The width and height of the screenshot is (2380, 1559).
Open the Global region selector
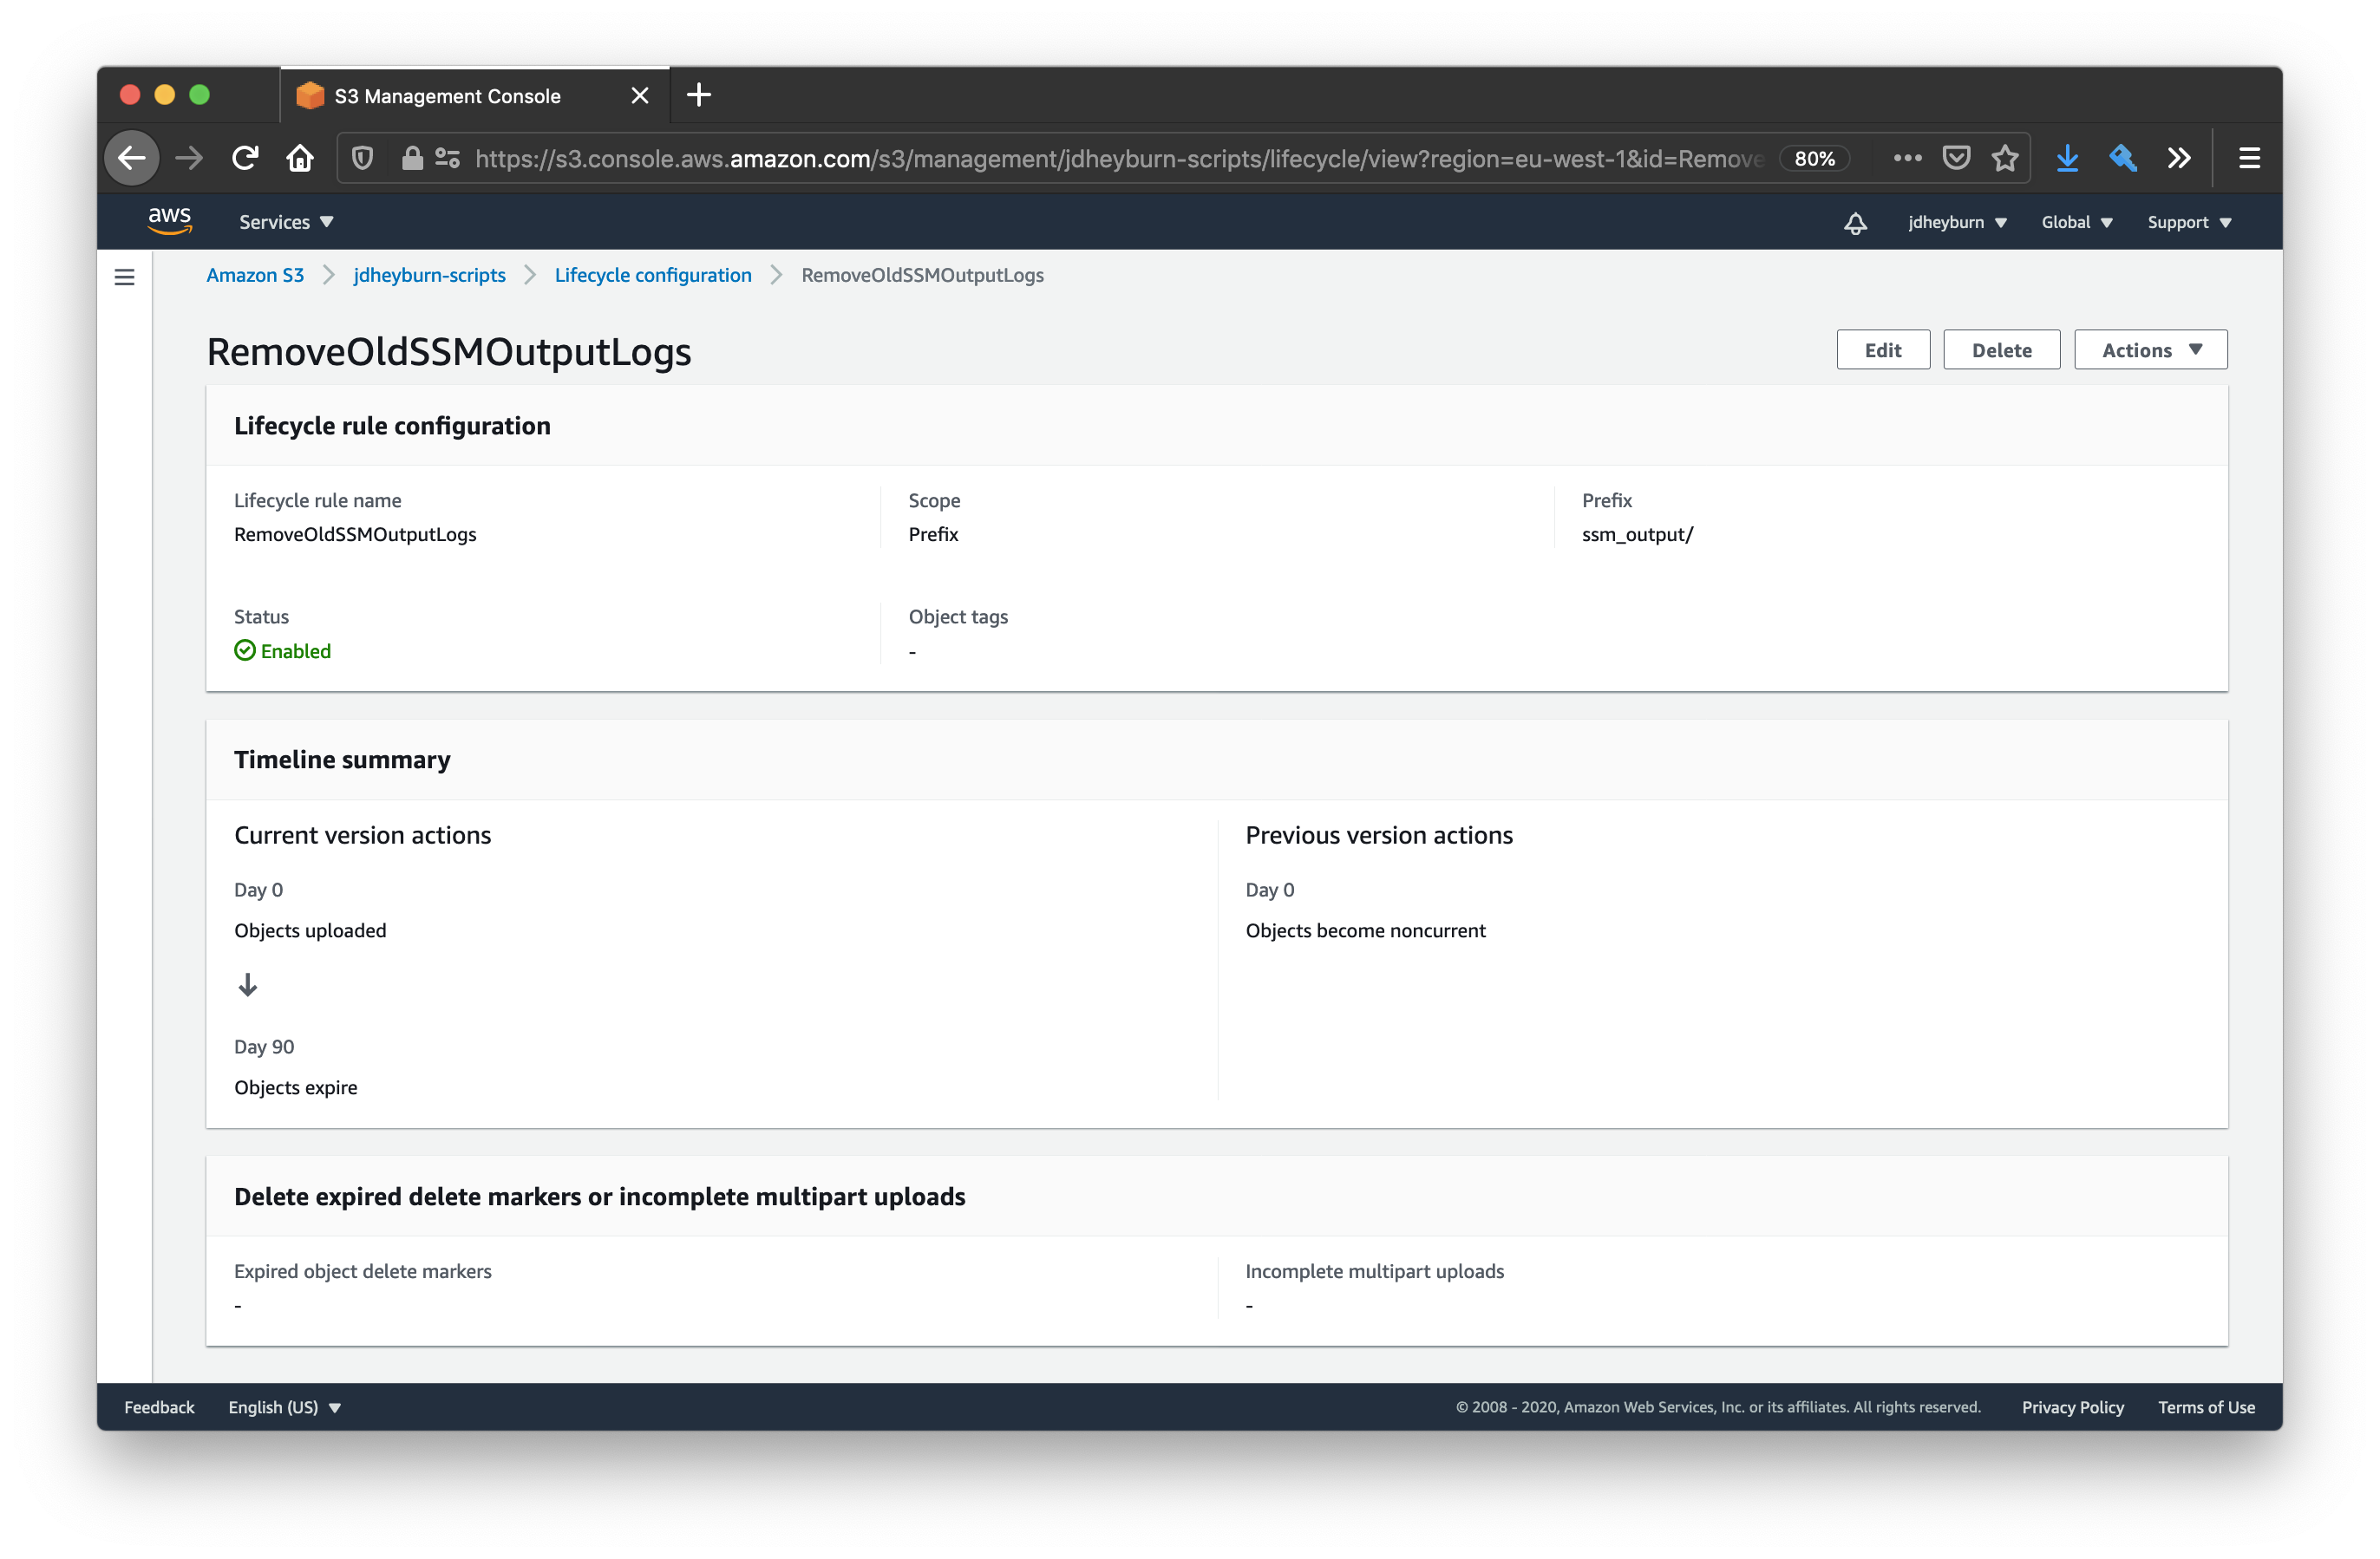2076,222
